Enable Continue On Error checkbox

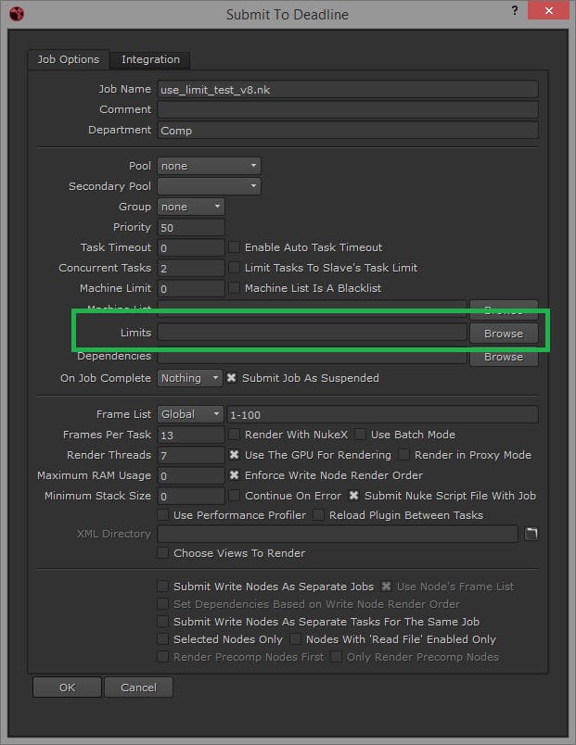234,496
